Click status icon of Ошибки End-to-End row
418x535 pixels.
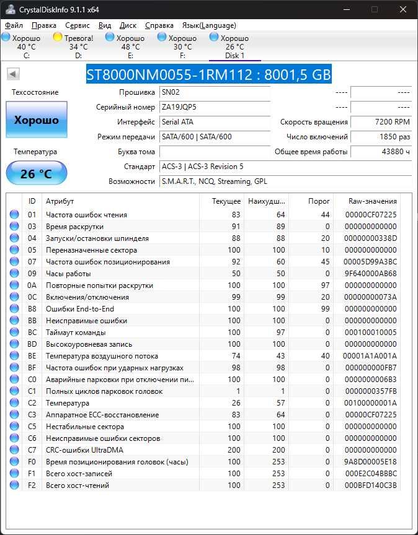point(14,309)
